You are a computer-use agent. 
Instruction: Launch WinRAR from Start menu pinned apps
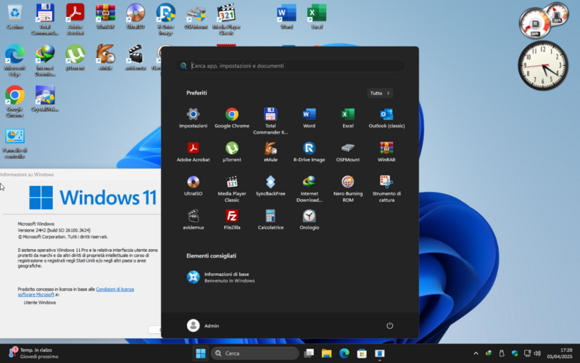tap(386, 152)
